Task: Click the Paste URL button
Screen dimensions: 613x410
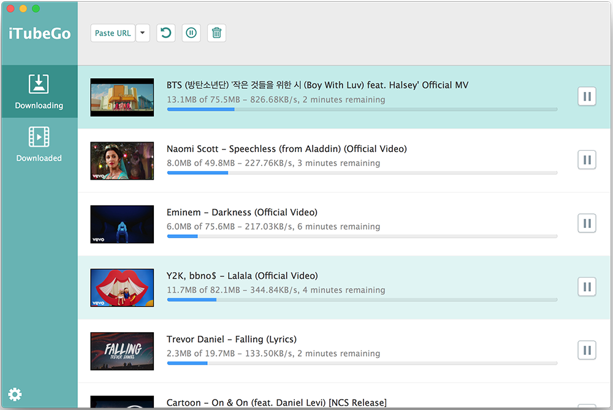Action: (x=113, y=33)
